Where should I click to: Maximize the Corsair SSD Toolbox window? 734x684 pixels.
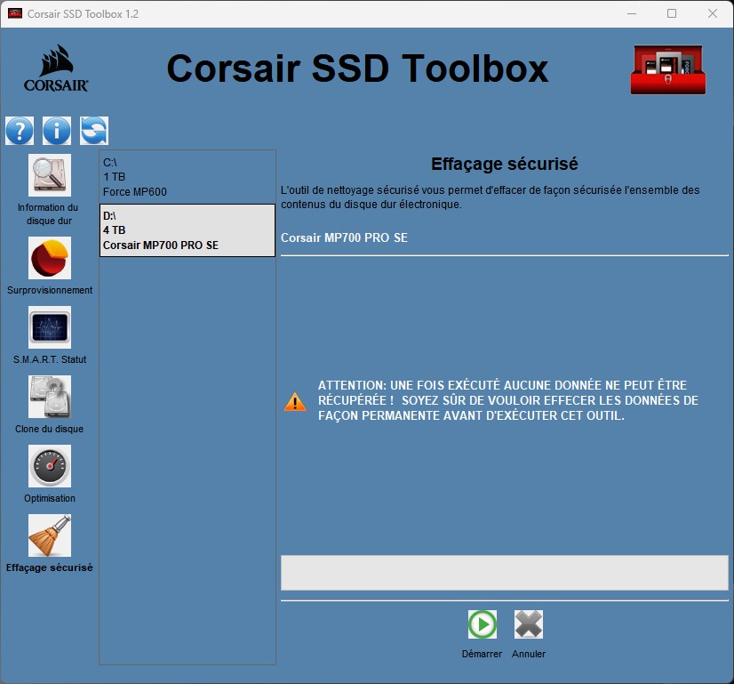pyautogui.click(x=672, y=13)
